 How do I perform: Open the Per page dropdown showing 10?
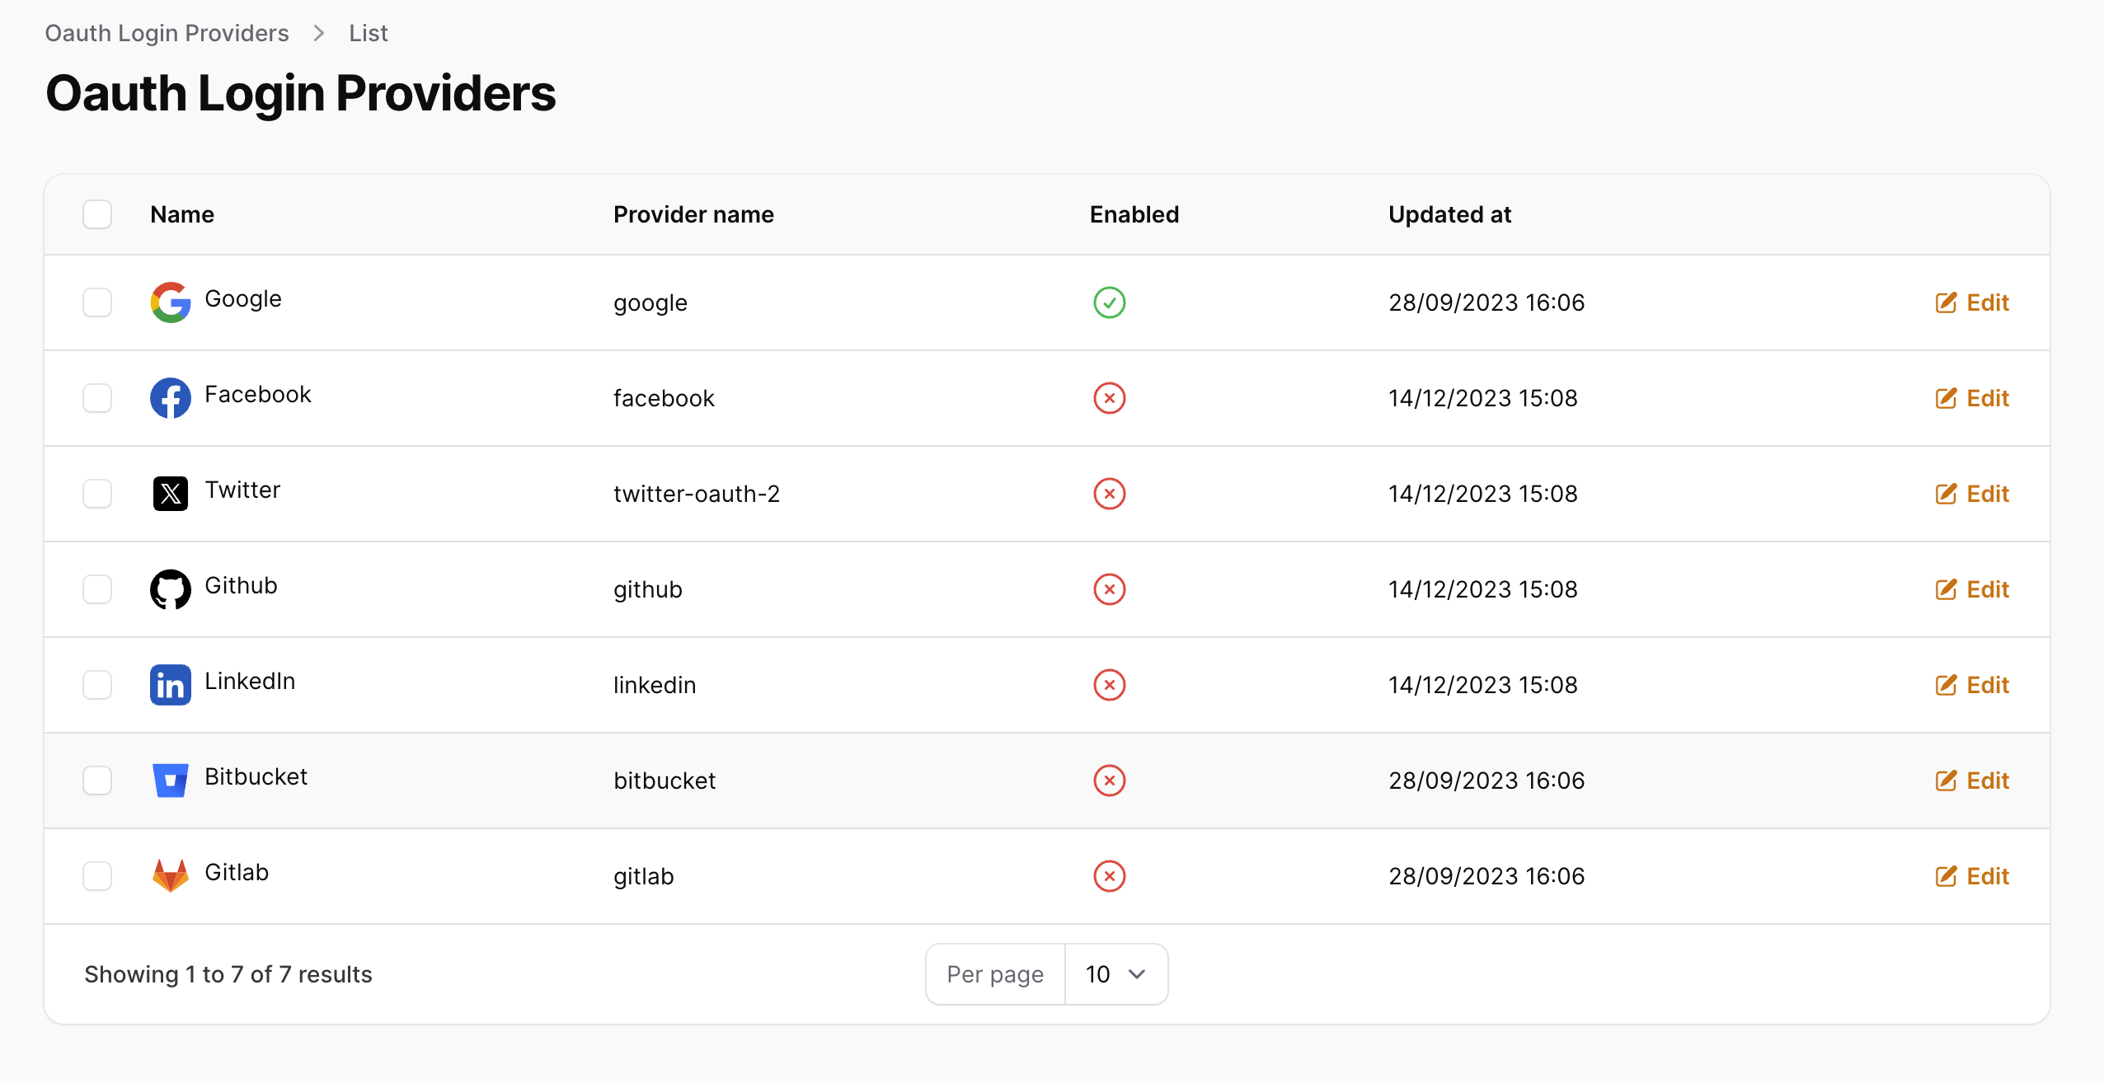(1116, 974)
